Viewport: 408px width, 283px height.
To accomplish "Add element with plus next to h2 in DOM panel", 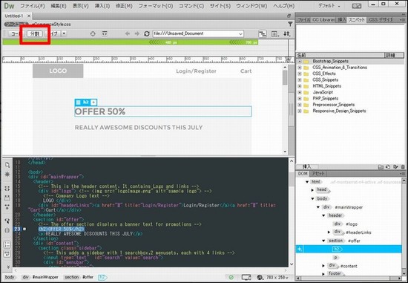I will pos(300,249).
